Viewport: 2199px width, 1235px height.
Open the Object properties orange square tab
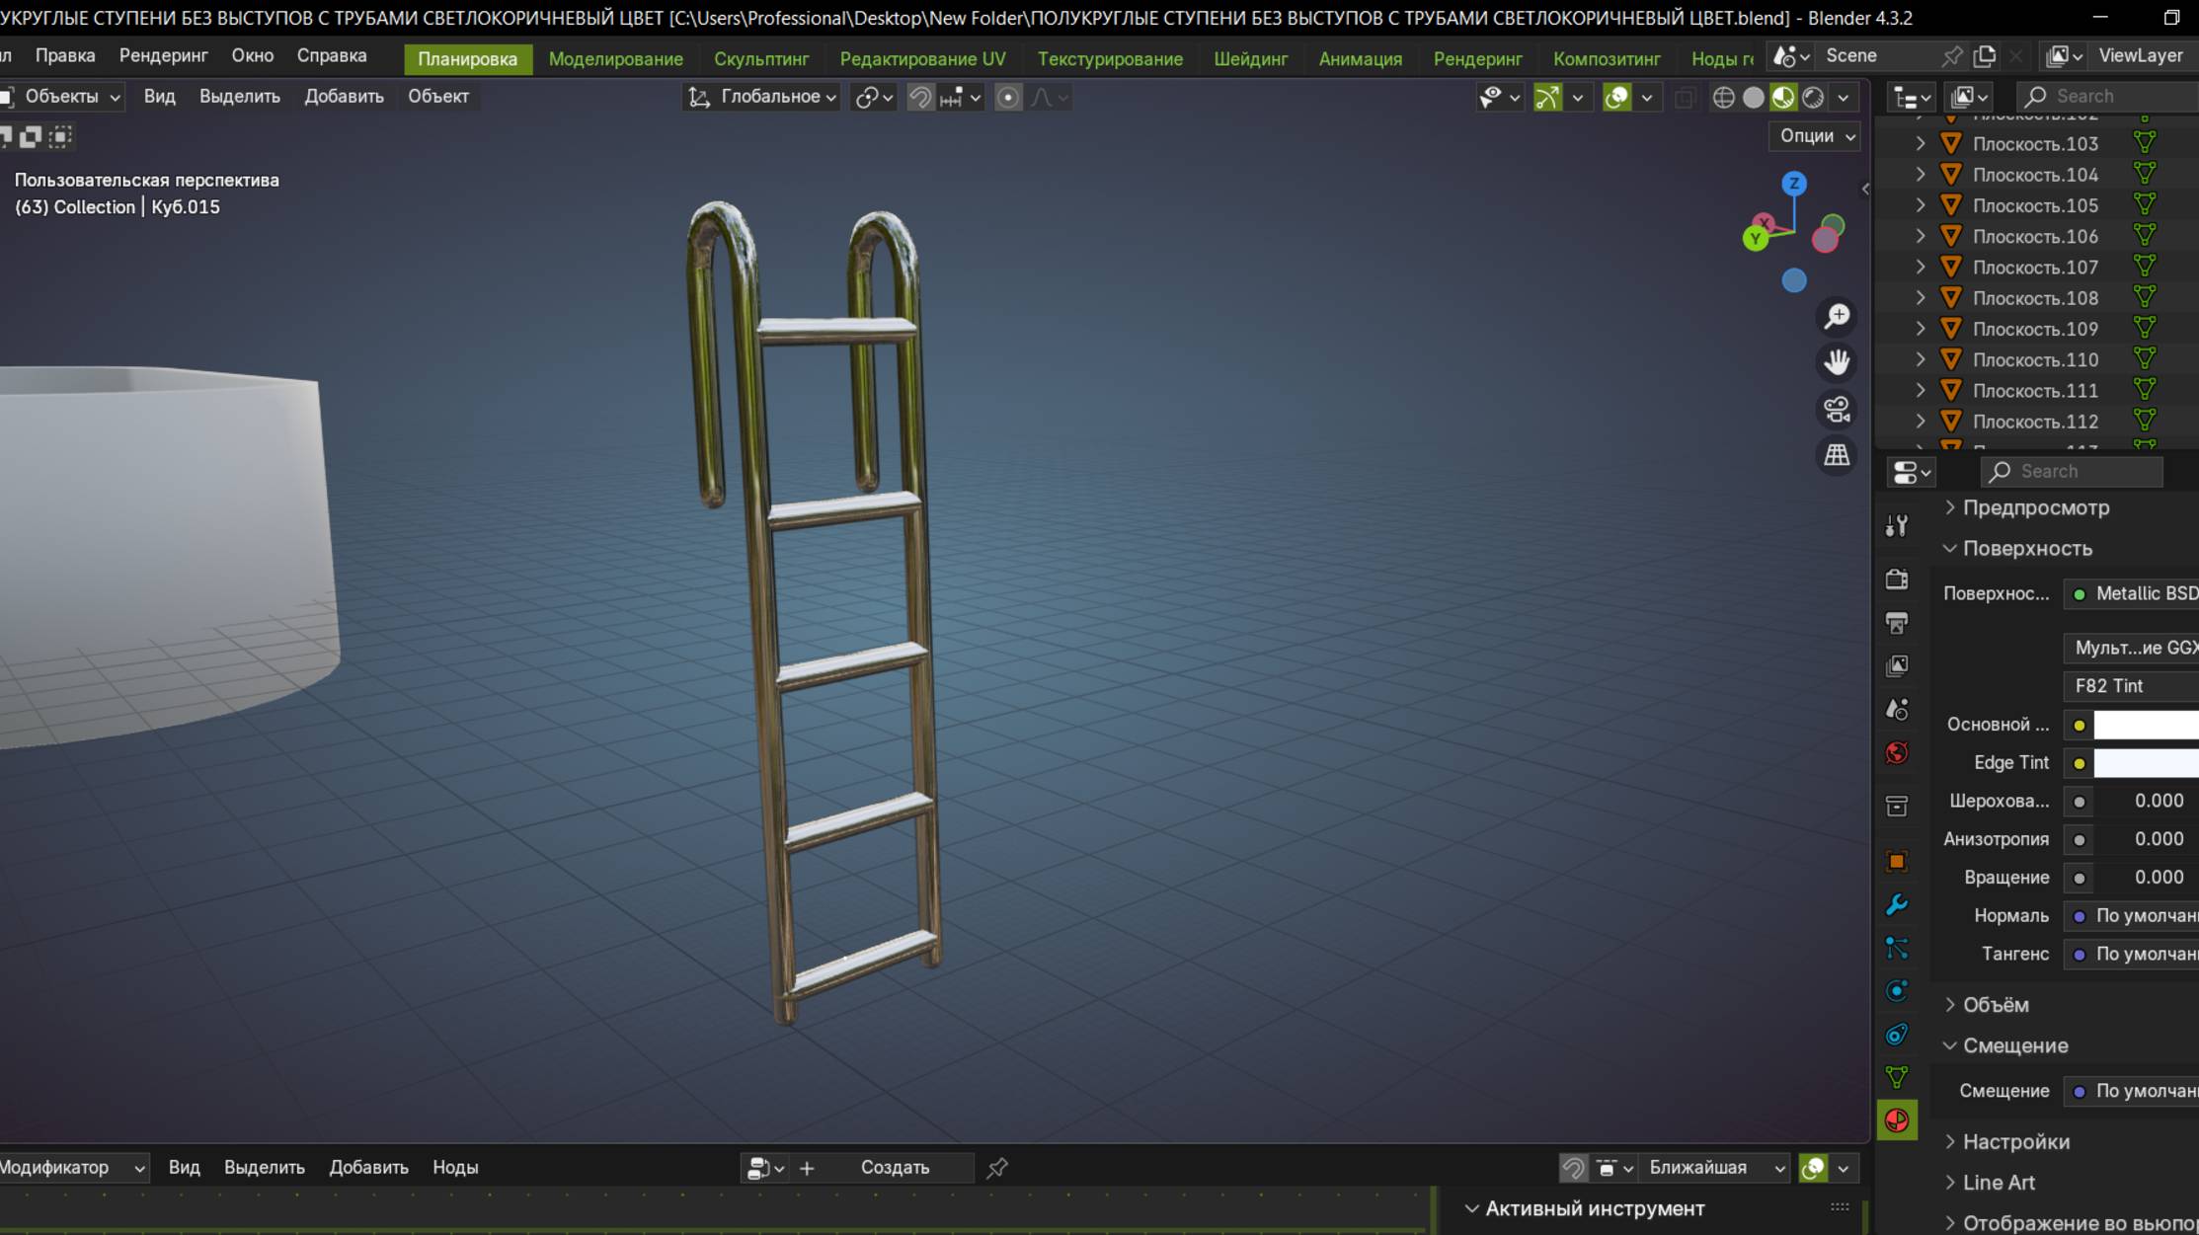pos(1897,861)
